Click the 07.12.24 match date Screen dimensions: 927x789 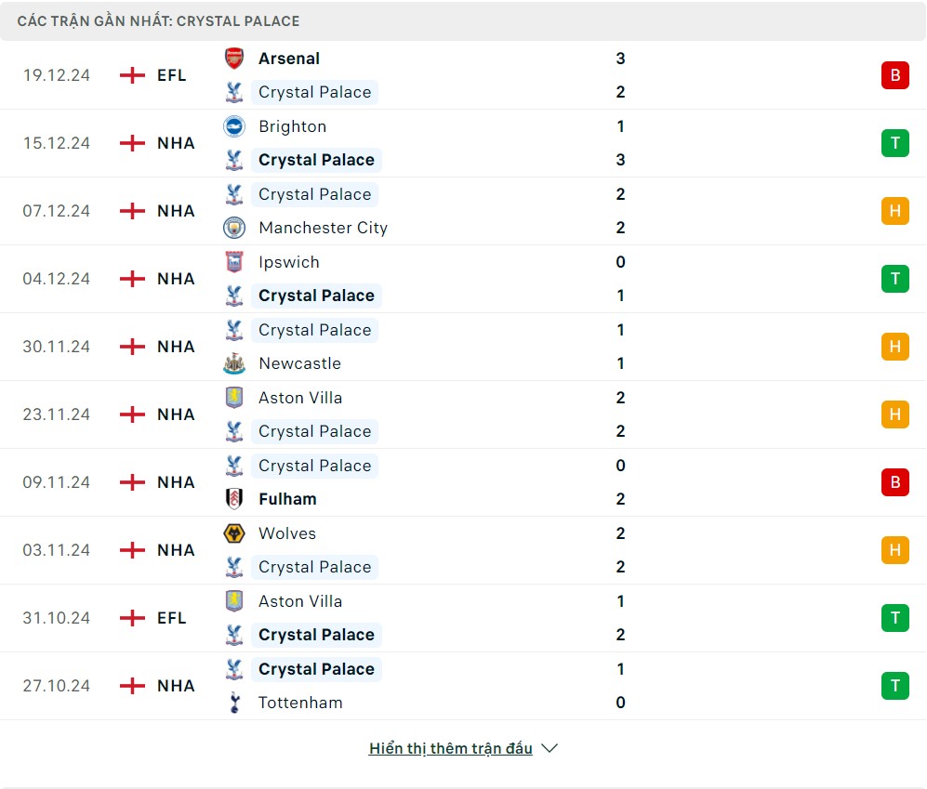tap(57, 211)
